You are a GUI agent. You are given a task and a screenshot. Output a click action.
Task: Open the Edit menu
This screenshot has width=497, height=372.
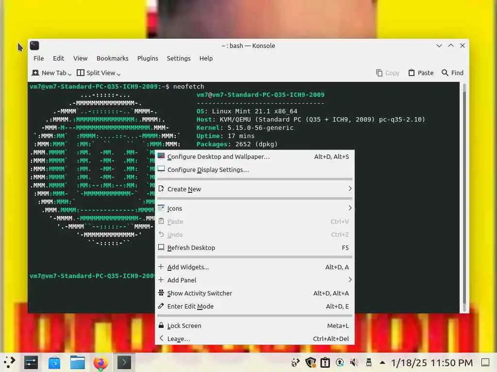58,58
